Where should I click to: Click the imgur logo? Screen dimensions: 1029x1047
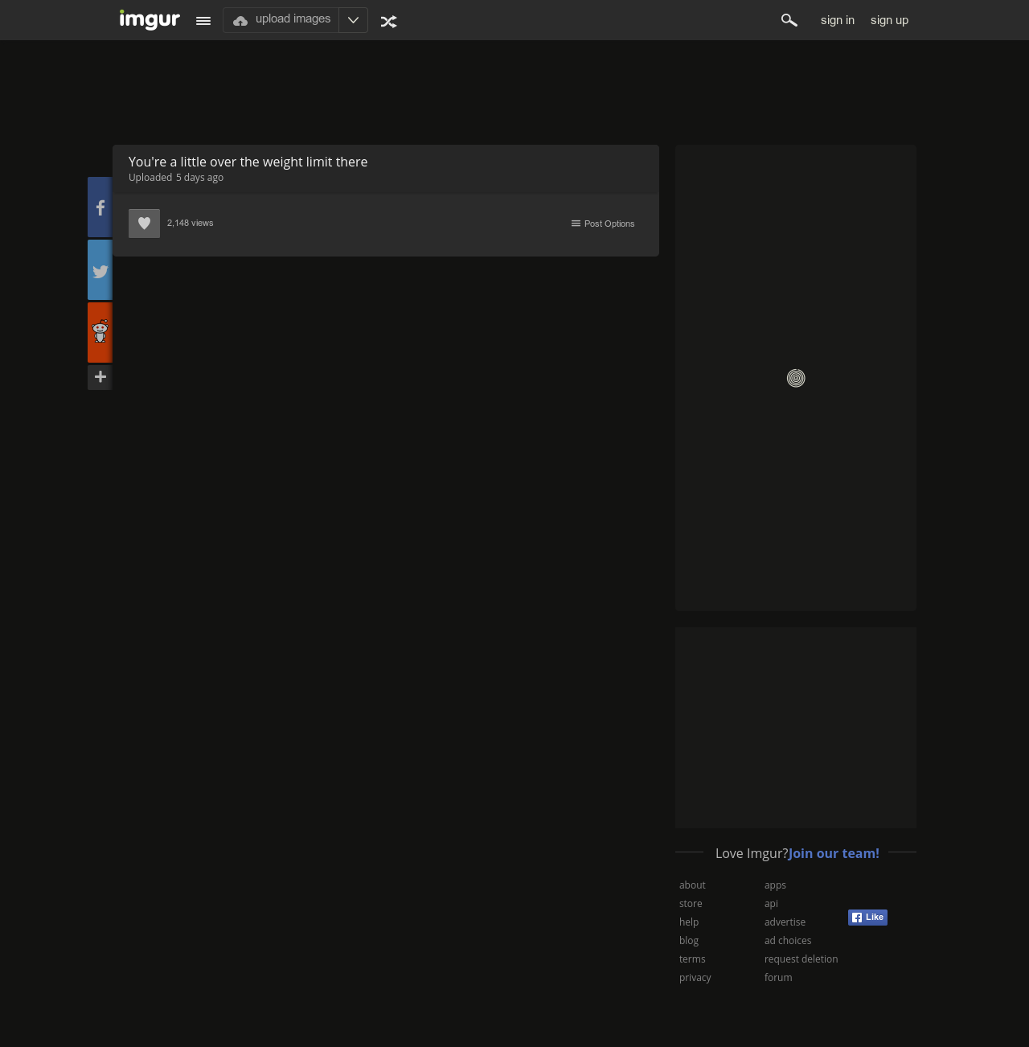(x=150, y=19)
